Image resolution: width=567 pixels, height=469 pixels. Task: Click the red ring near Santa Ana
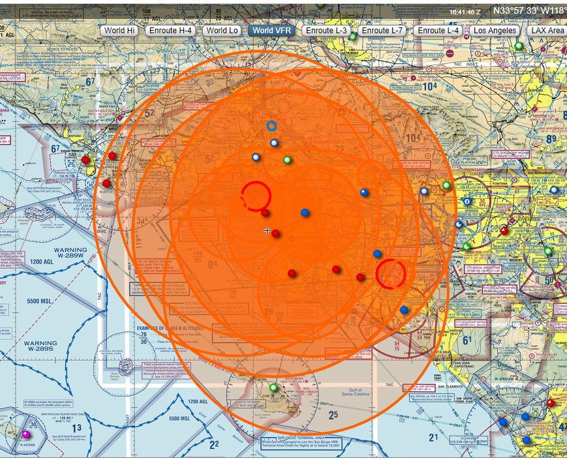[391, 274]
